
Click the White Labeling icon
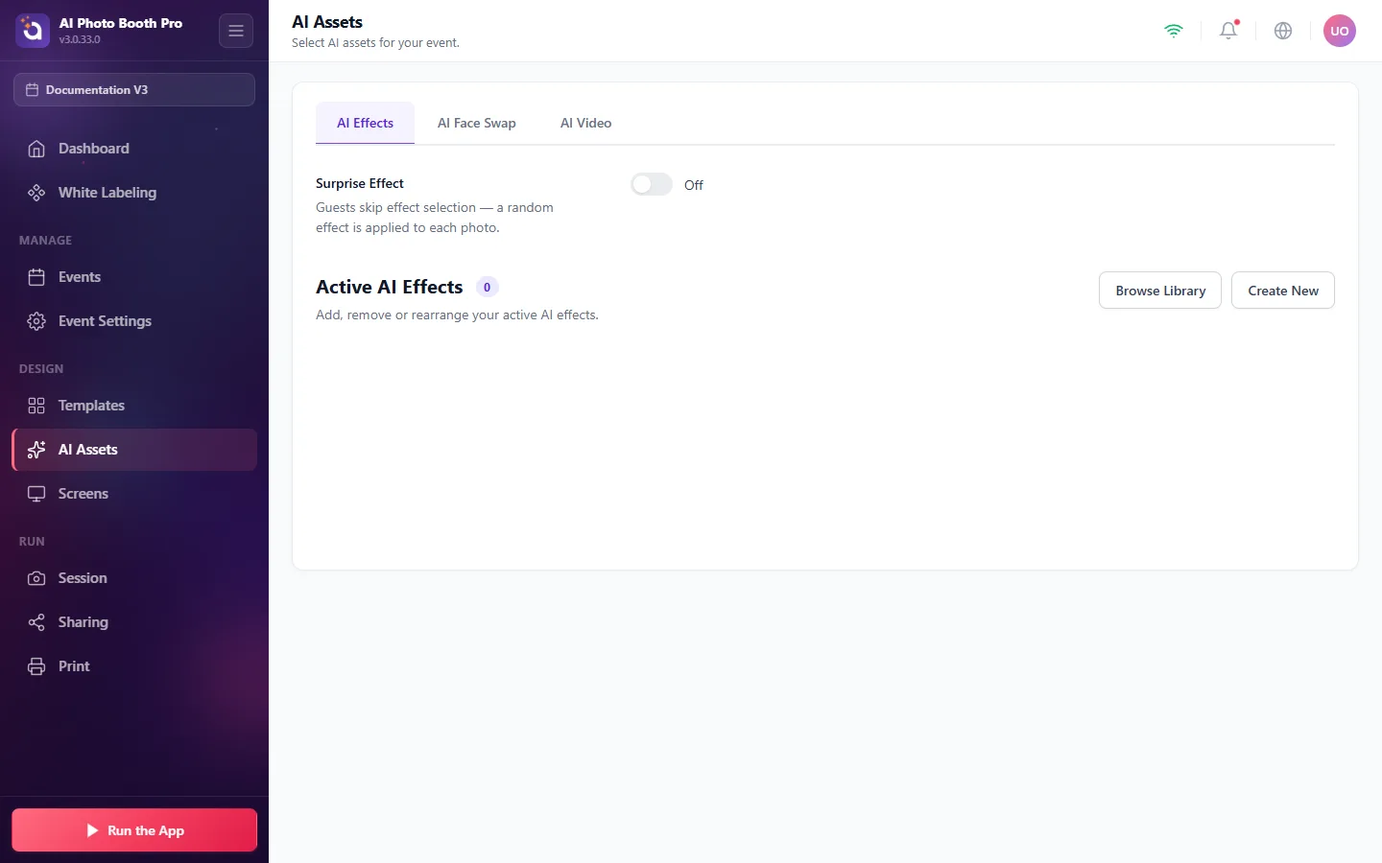(x=36, y=193)
